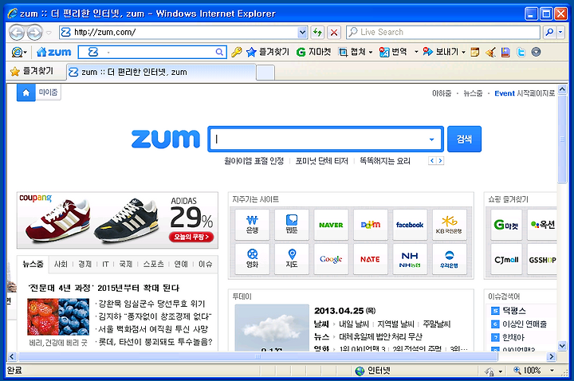Viewport: 574px width, 381px height.
Task: Click the blue home icon on page
Action: [26, 92]
